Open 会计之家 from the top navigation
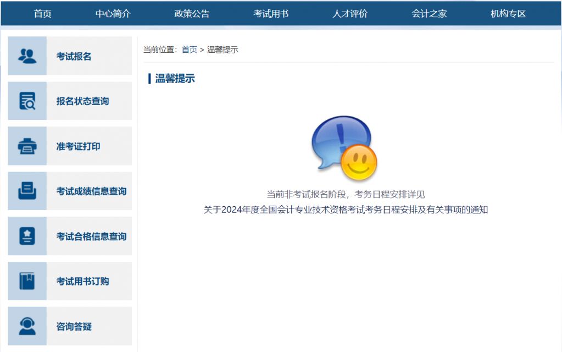The height and width of the screenshot is (352, 562). click(x=429, y=14)
